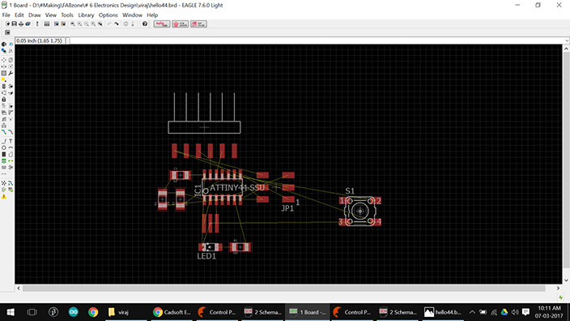Image resolution: width=570 pixels, height=321 pixels.
Task: Open the Grid settings icon below the toolbar
Action: point(7,32)
